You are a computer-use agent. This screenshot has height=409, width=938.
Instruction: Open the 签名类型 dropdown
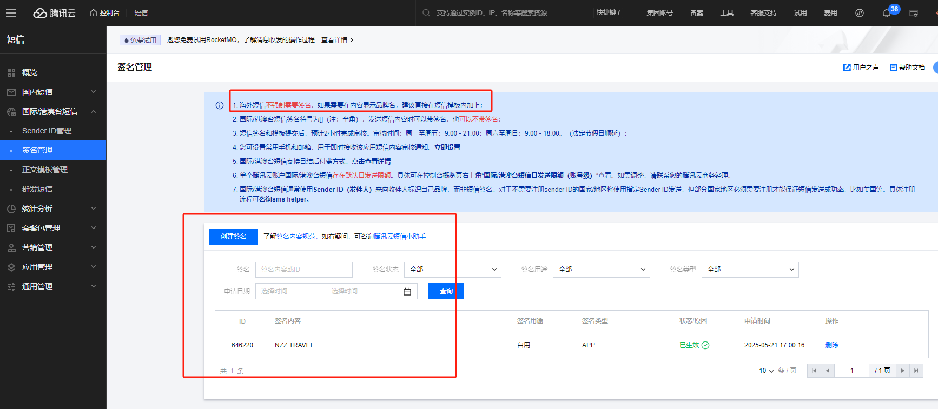750,270
